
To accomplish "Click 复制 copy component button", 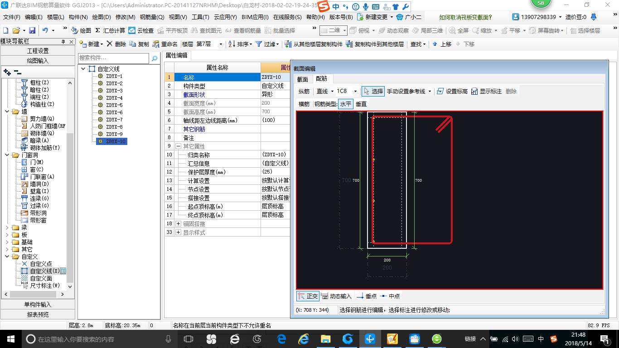I will pyautogui.click(x=139, y=44).
